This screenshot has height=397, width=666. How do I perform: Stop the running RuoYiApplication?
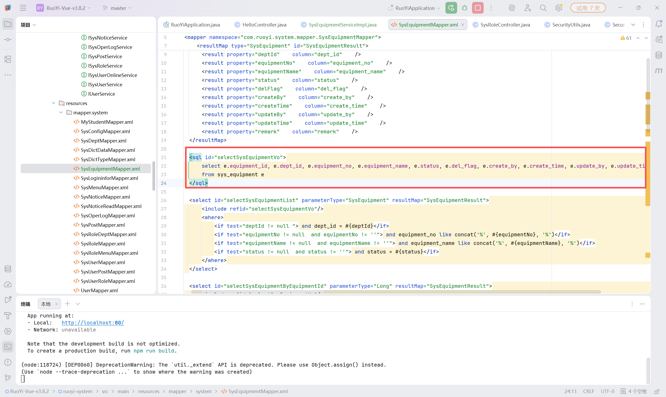(478, 8)
